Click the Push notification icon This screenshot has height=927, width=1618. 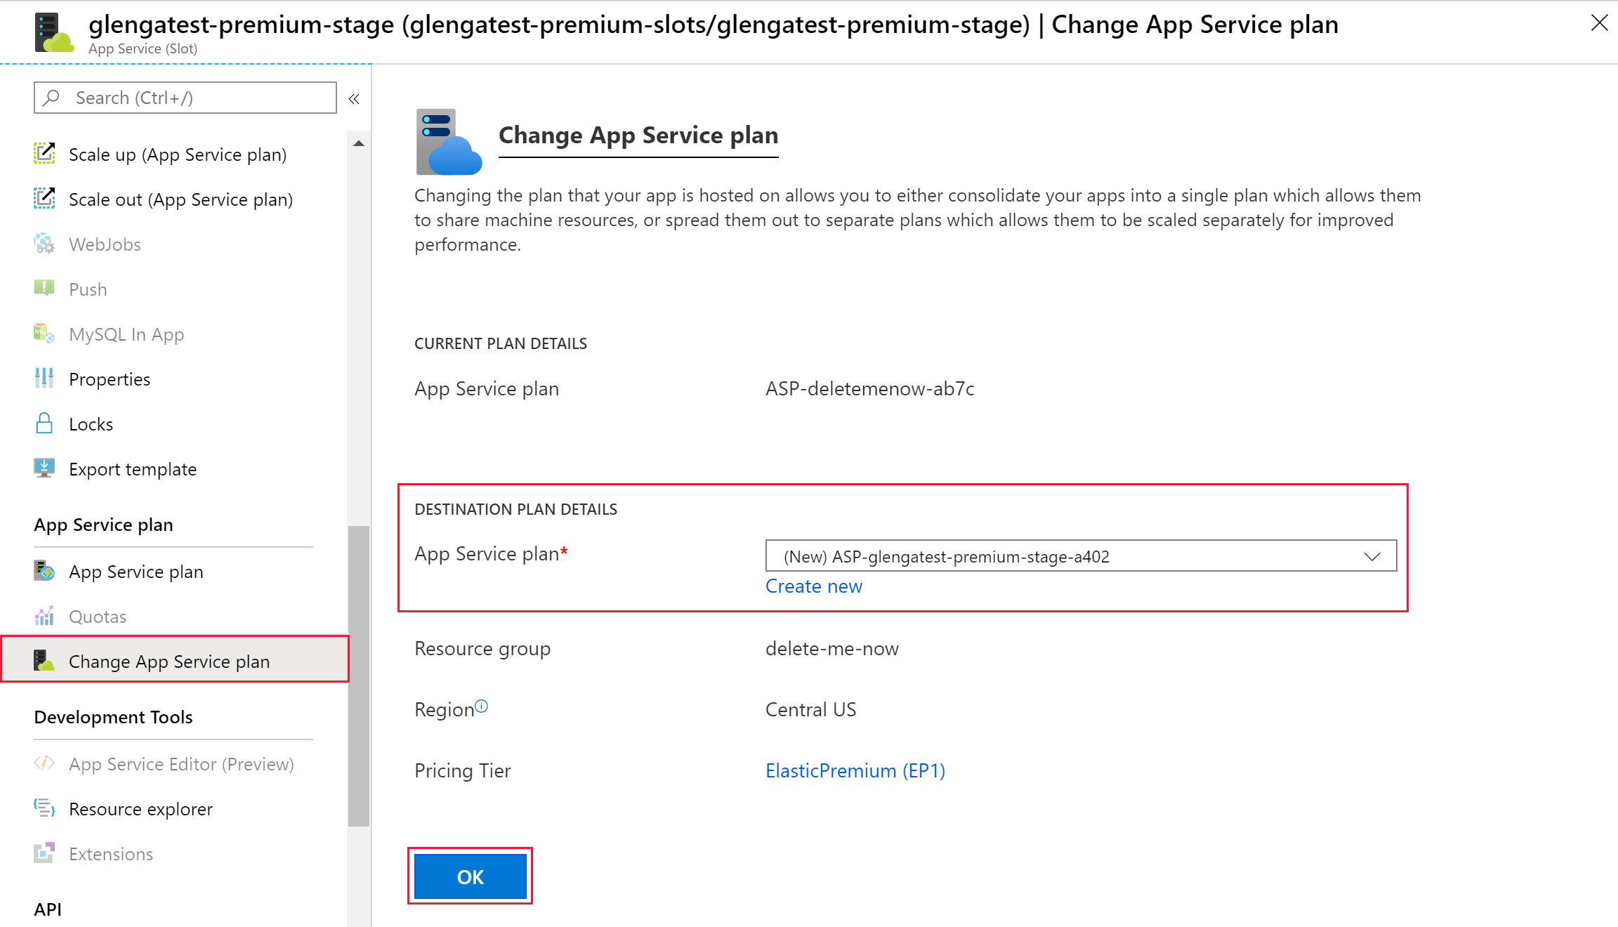[44, 289]
